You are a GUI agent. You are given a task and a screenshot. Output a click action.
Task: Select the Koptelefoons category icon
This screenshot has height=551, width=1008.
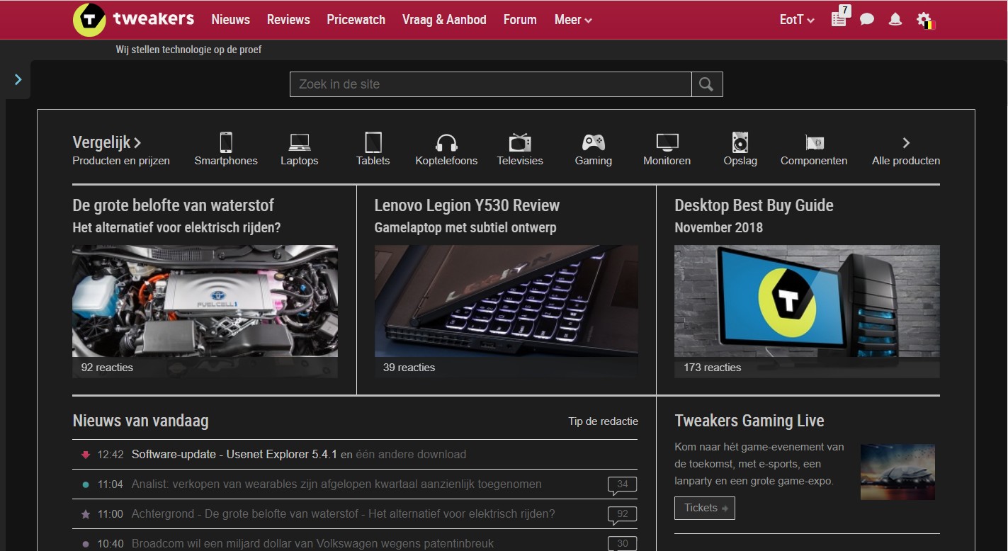[x=446, y=143]
